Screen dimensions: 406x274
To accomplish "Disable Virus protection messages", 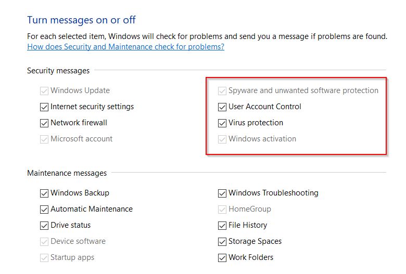I will click(x=222, y=123).
